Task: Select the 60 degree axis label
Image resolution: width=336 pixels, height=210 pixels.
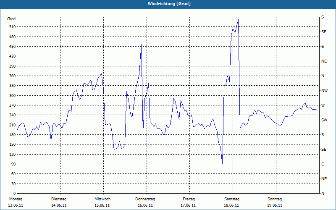Action: click(13, 173)
